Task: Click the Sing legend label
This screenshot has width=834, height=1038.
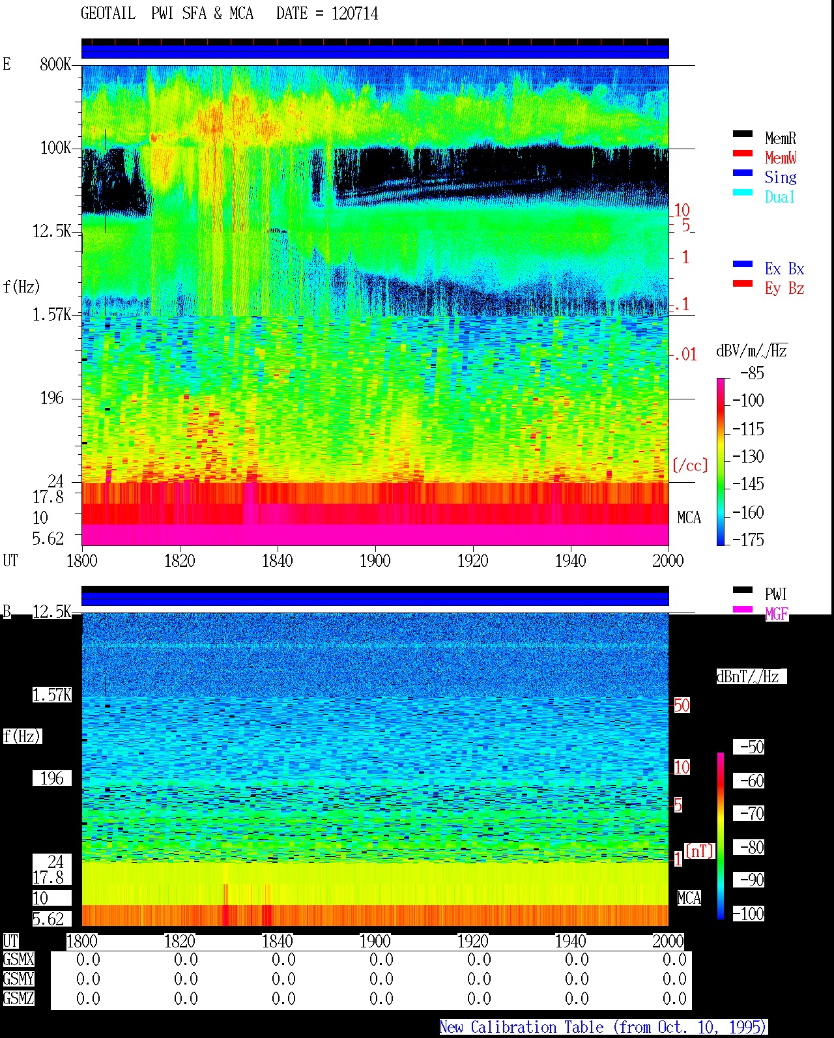Action: click(x=781, y=177)
